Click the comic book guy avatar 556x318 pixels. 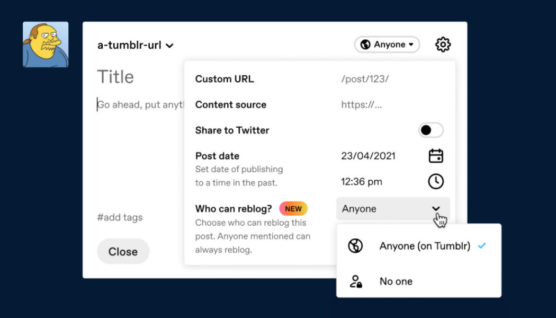pyautogui.click(x=46, y=44)
